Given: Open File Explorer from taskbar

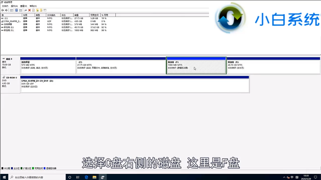Looking at the screenshot, I should point(94,177).
